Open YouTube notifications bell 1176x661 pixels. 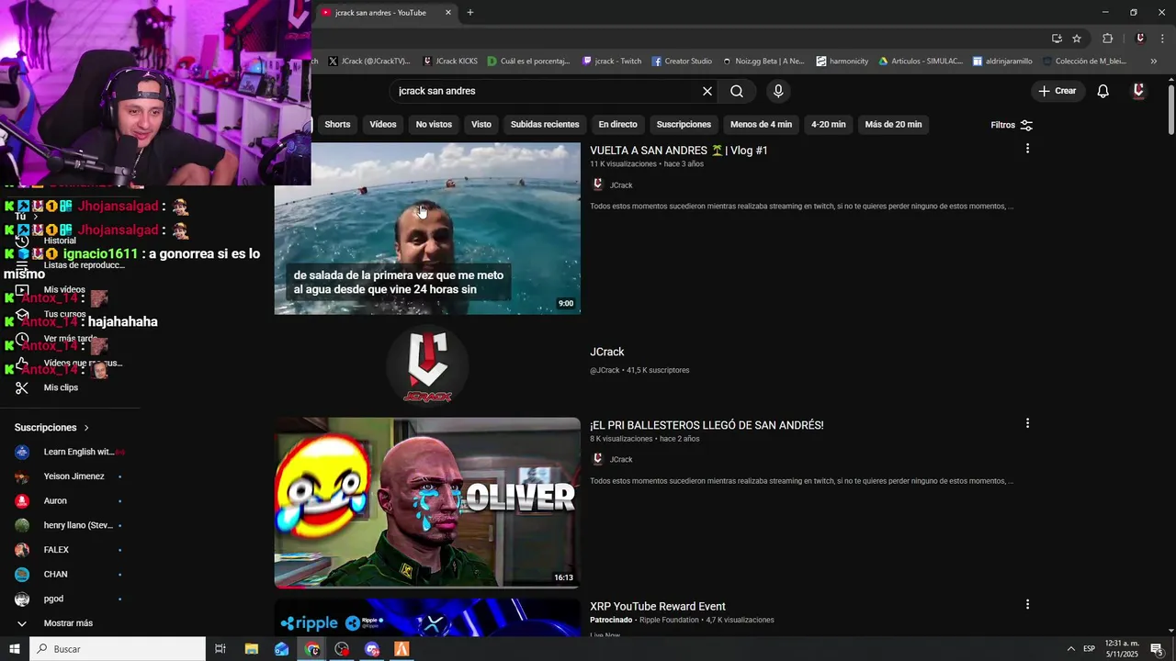1103,91
